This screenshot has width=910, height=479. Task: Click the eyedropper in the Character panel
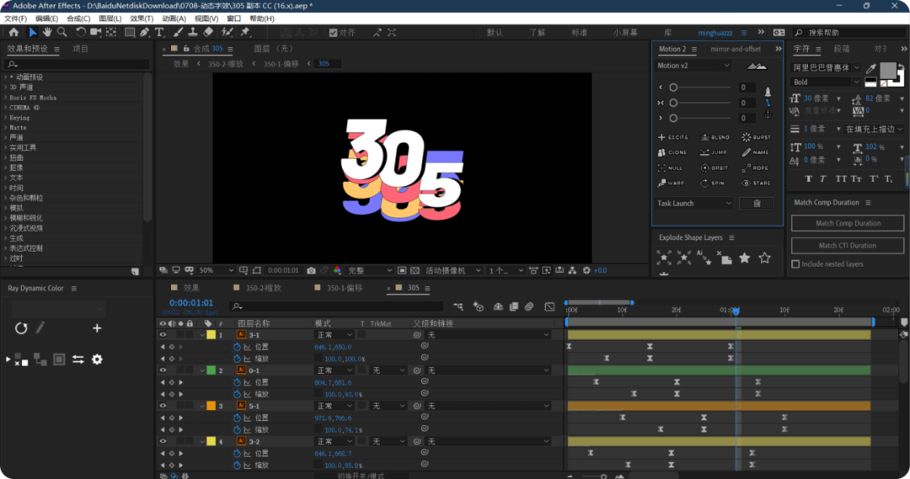[871, 68]
